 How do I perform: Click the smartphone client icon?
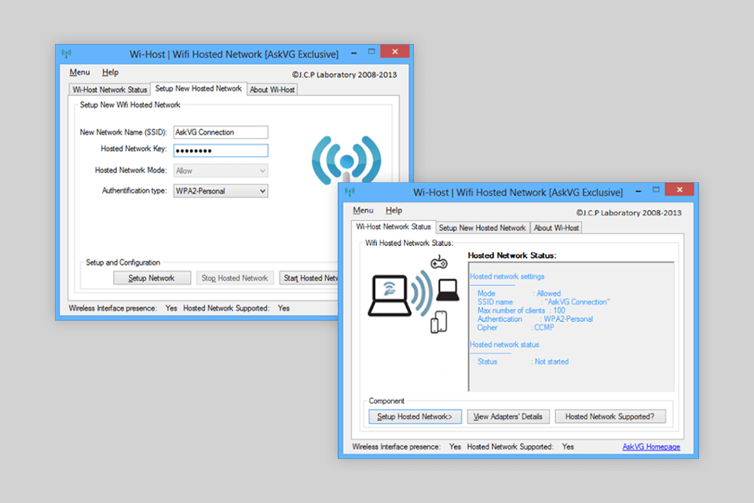(438, 322)
